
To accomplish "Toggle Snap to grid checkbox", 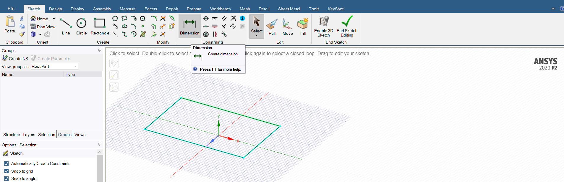I will pos(6,171).
